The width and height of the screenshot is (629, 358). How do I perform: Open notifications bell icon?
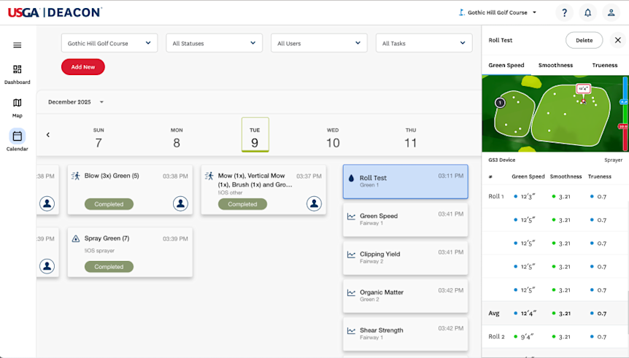coord(587,13)
